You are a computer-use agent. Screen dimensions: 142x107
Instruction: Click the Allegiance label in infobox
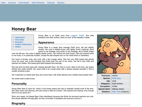(x=105, y=83)
